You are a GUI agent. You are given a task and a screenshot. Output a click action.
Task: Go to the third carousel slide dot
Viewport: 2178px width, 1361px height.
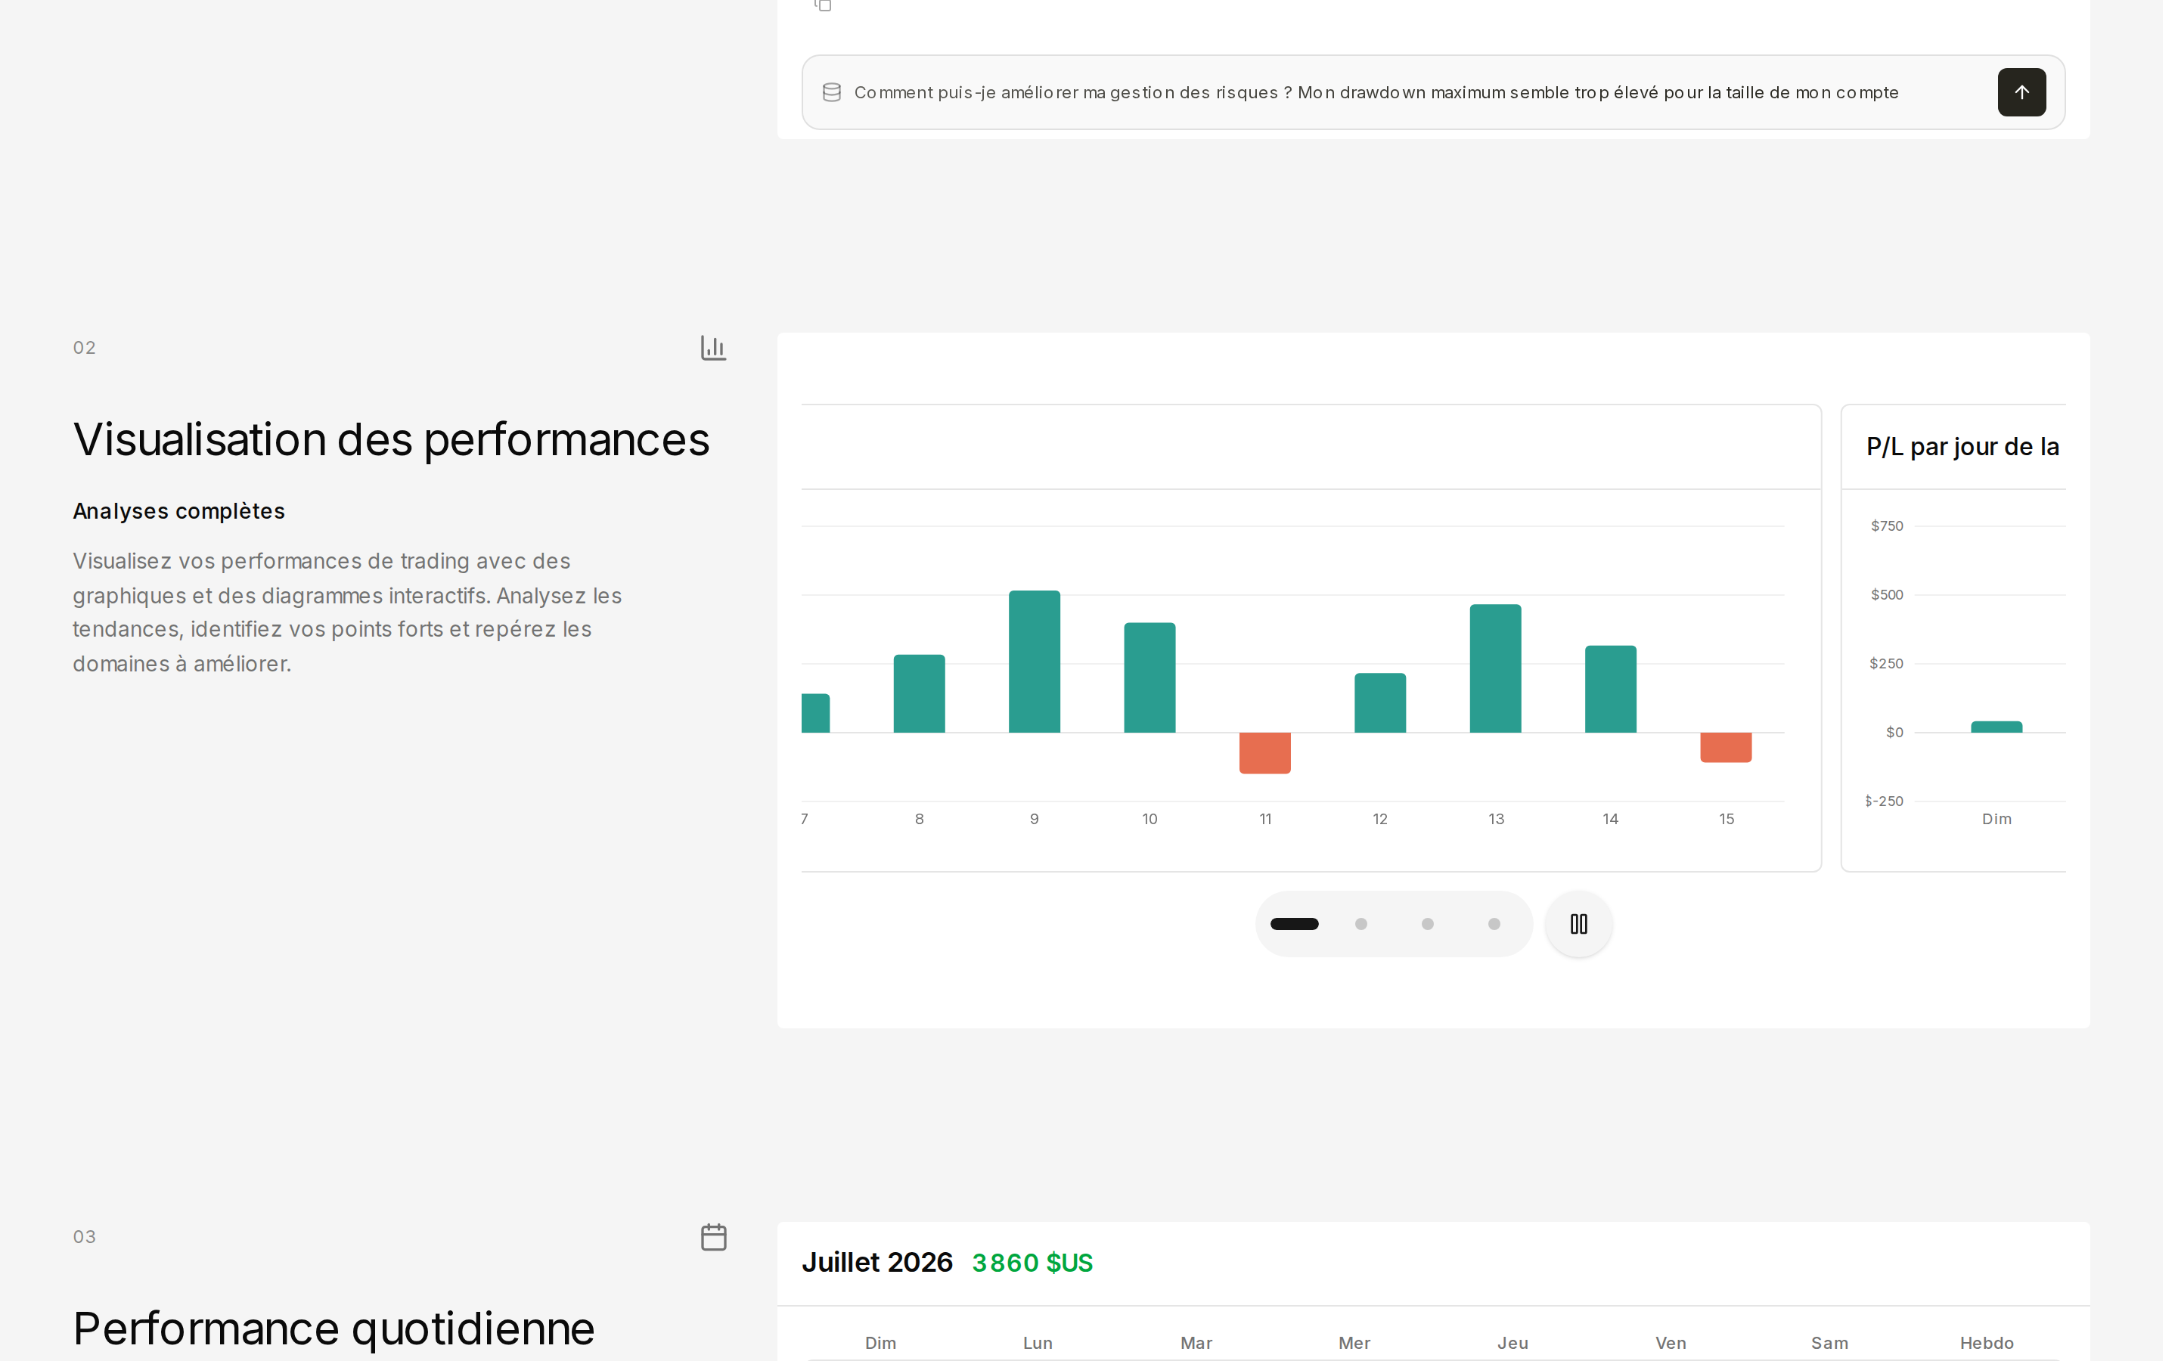click(1427, 923)
